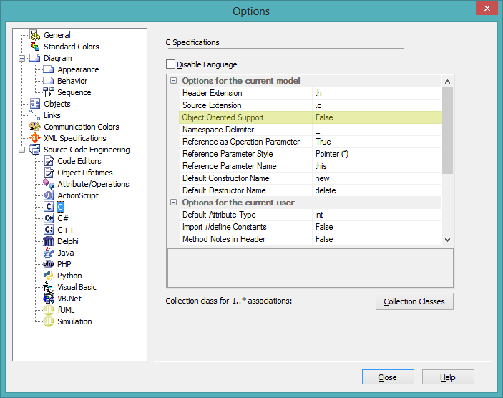Click the property grid scrollbar thumb
This screenshot has width=503, height=398.
[447, 130]
